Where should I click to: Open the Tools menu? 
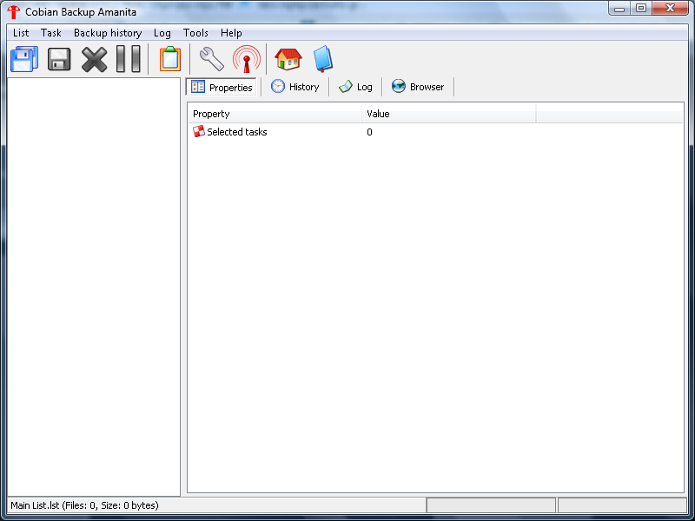(x=195, y=33)
